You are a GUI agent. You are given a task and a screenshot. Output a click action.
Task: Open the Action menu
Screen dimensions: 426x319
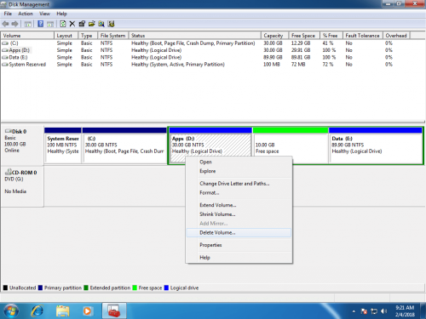pyautogui.click(x=26, y=14)
